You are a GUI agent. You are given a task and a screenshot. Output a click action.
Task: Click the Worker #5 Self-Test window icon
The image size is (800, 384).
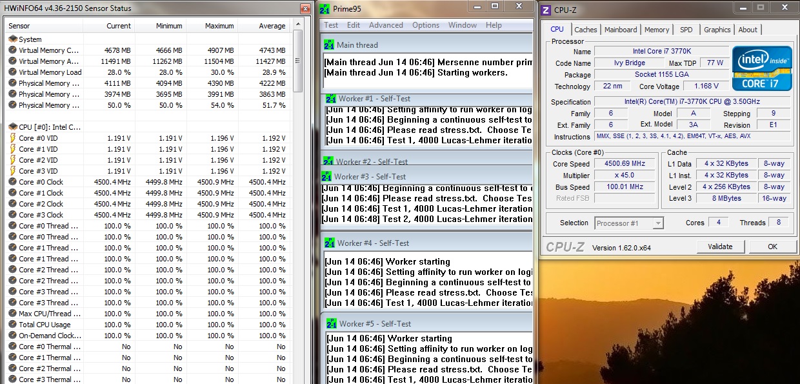[332, 323]
